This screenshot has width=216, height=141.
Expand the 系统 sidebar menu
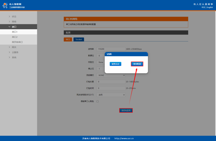pyautogui.click(x=14, y=58)
